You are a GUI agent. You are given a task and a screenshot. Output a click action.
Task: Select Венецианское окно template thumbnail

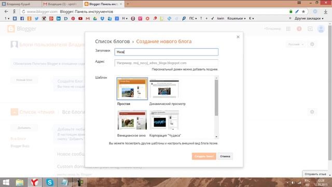pyautogui.click(x=132, y=120)
